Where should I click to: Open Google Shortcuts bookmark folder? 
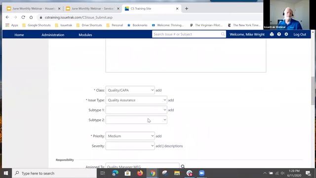(37, 25)
